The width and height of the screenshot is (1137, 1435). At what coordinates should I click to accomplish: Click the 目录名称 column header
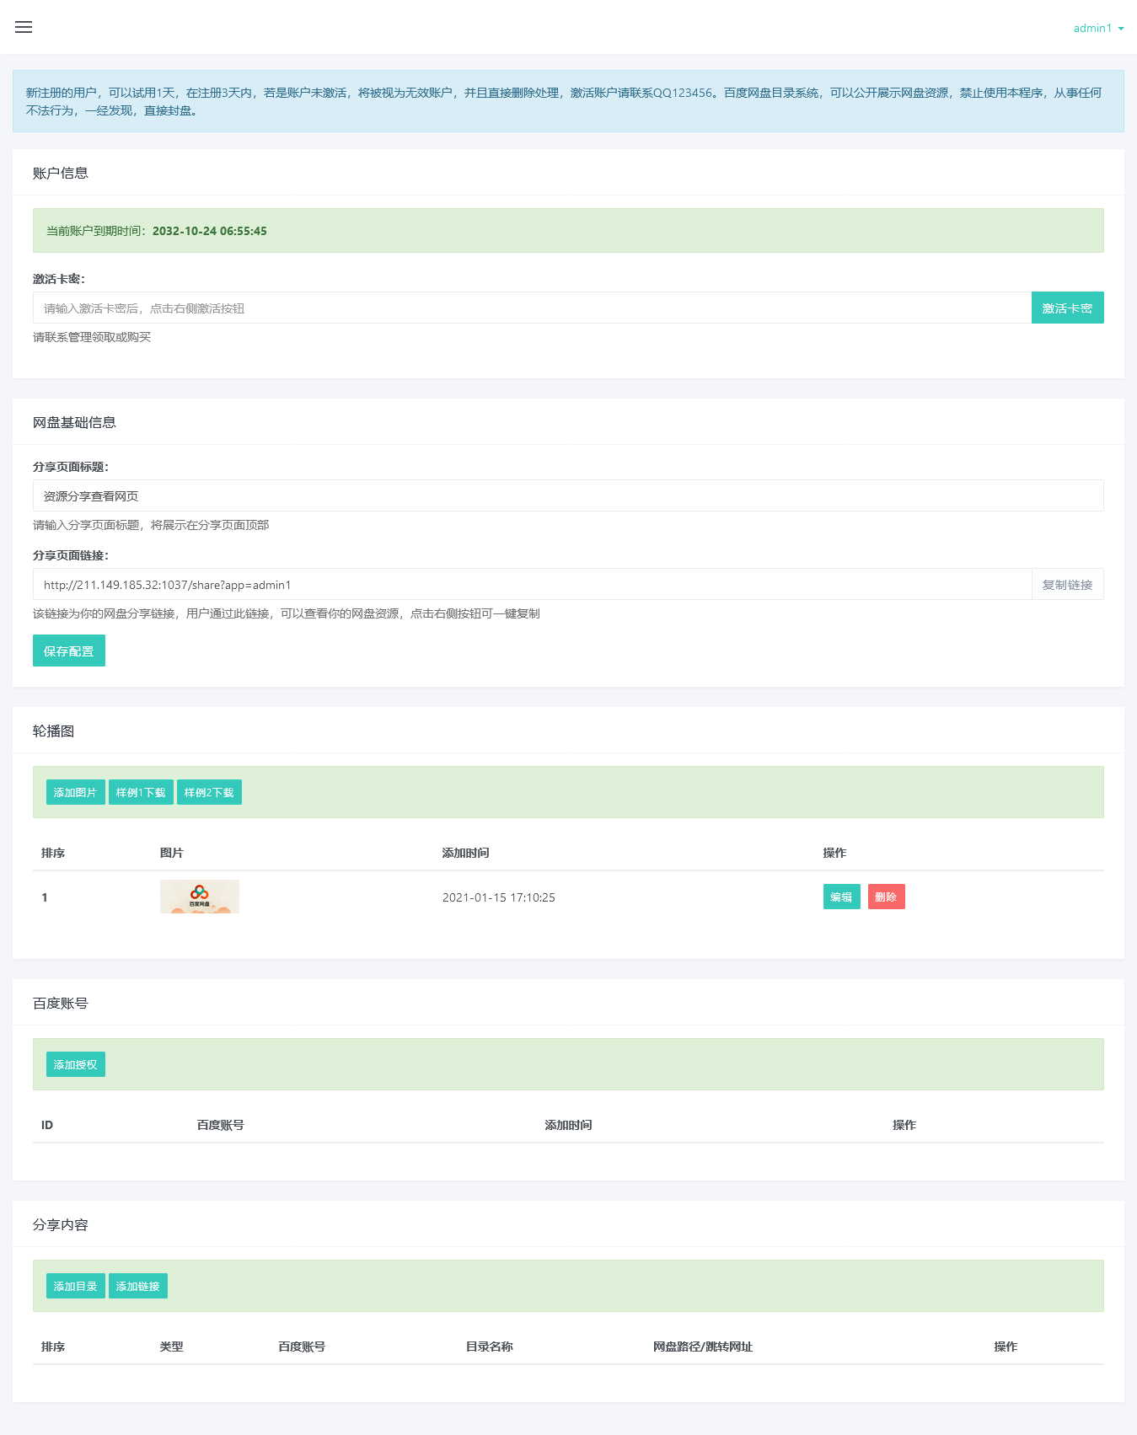(490, 1347)
